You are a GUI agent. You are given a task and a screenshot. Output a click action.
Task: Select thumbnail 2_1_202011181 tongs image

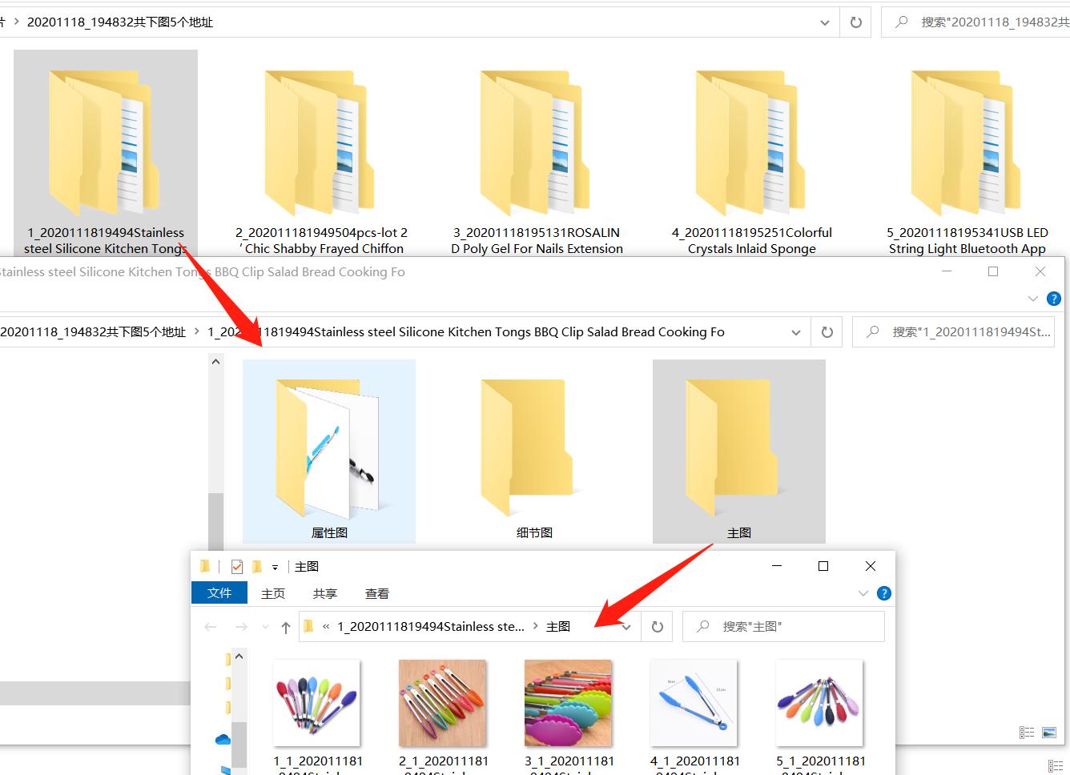pyautogui.click(x=443, y=703)
